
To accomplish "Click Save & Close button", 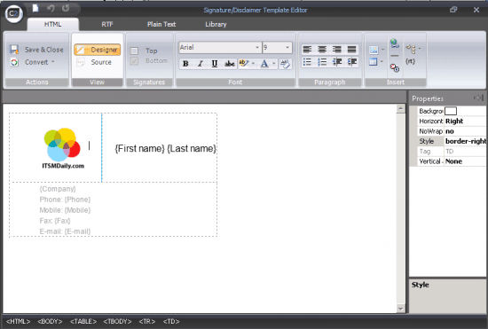I will pos(36,50).
